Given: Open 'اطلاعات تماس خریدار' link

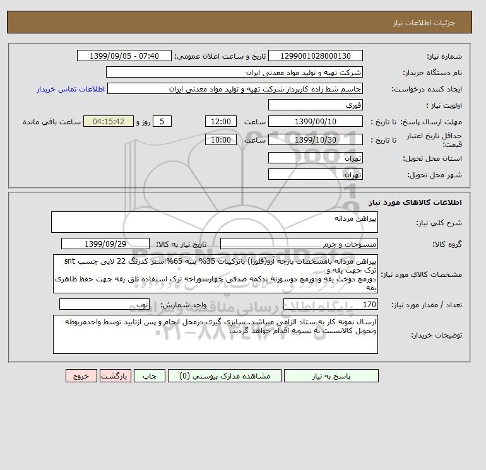Looking at the screenshot, I should 71,89.
